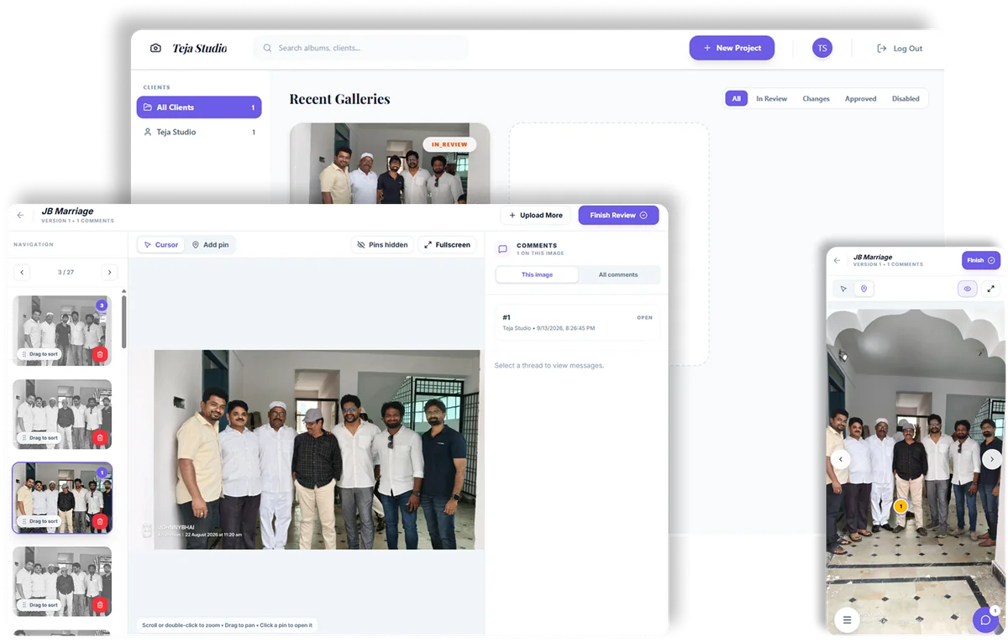
Task: Click the Search albums, clients field
Action: coord(361,48)
